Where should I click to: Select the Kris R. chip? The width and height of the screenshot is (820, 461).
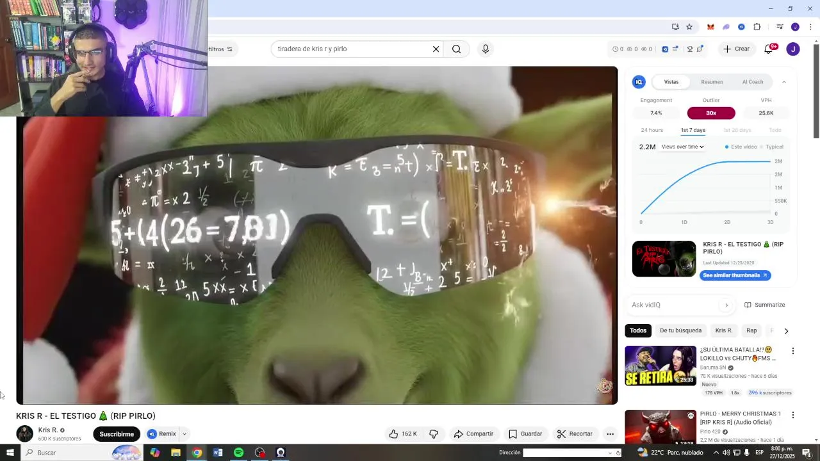click(724, 330)
